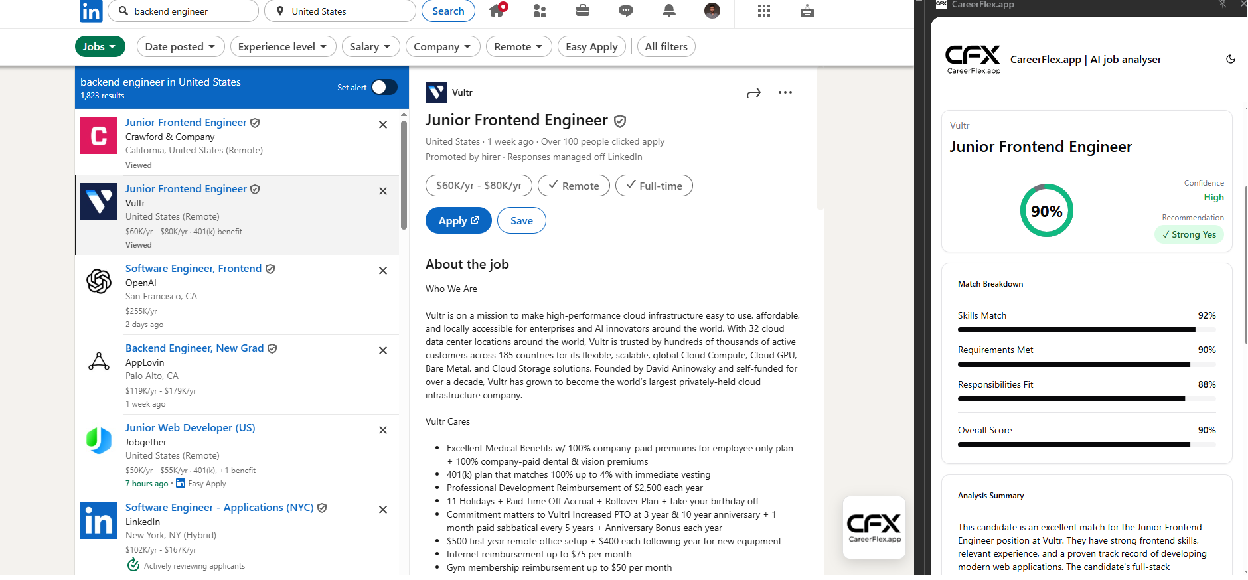Image resolution: width=1248 pixels, height=580 pixels.
Task: Click the Skills Match progress bar
Action: (1087, 330)
